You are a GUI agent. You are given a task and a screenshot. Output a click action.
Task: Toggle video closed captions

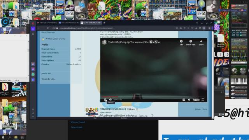(x=184, y=100)
